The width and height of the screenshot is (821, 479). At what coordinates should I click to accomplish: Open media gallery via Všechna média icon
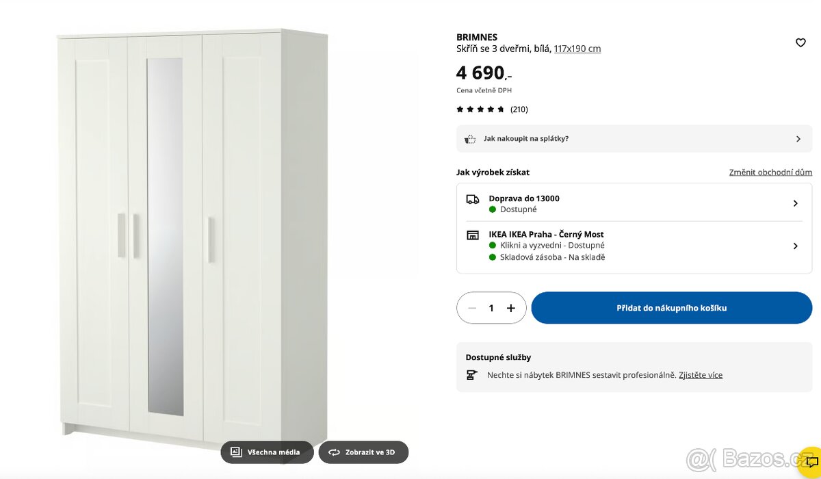236,452
